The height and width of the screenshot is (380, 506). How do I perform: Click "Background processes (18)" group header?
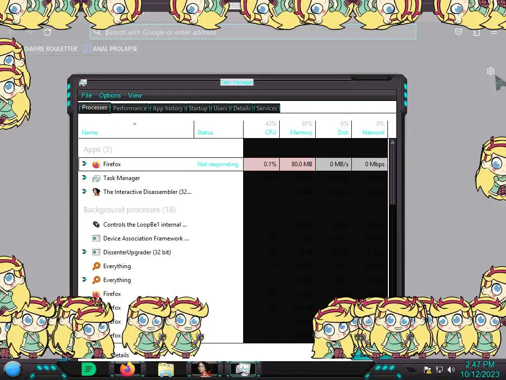tap(130, 210)
